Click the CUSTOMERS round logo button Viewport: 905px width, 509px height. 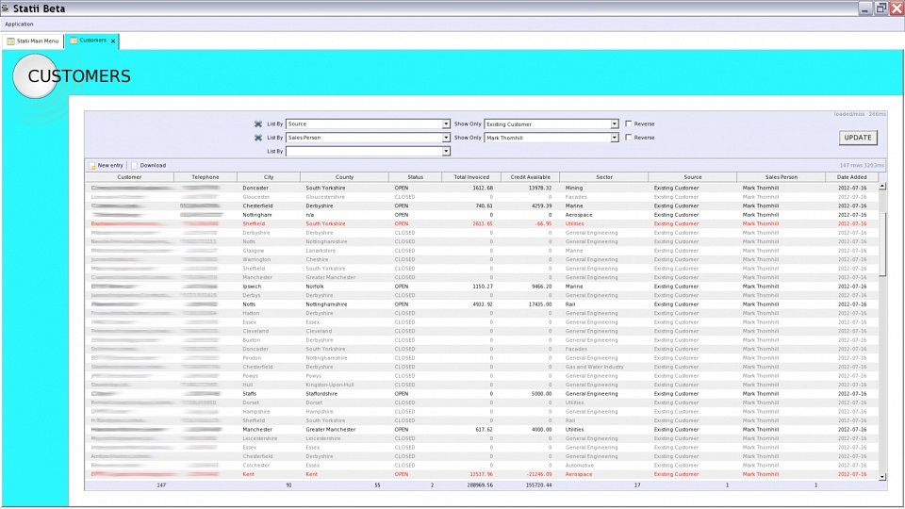[x=35, y=76]
